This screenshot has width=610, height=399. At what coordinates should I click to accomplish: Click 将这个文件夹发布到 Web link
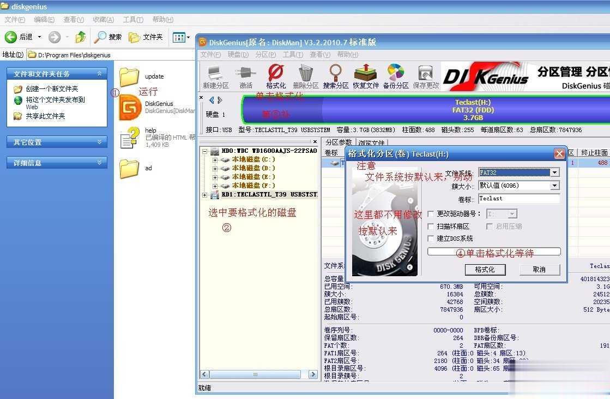point(55,103)
